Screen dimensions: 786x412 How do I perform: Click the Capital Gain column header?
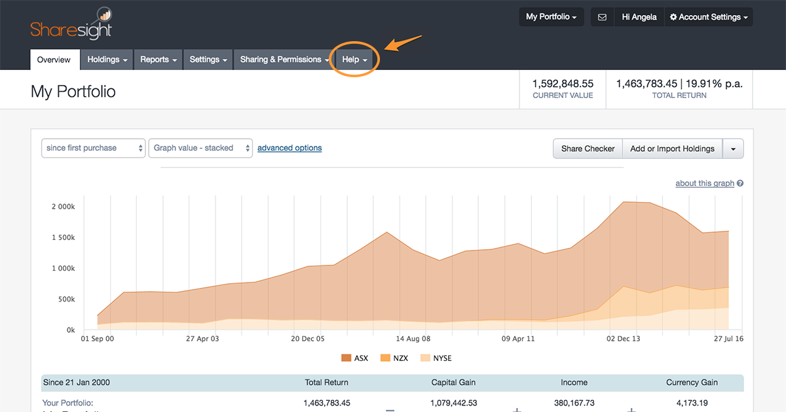(453, 383)
